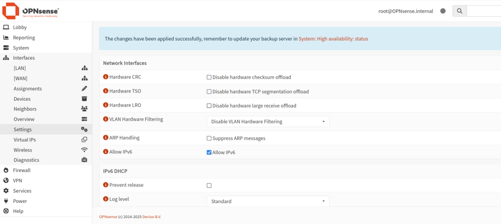The height and width of the screenshot is (224, 501).
Task: Check Suppress ARP messages option
Action: (x=209, y=138)
